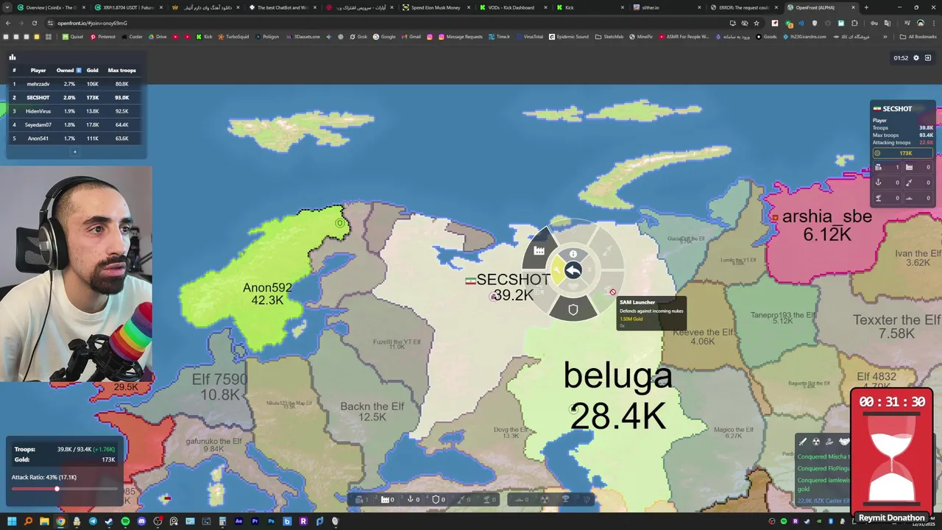Sort leaderboard by the Owned column

[x=68, y=70]
